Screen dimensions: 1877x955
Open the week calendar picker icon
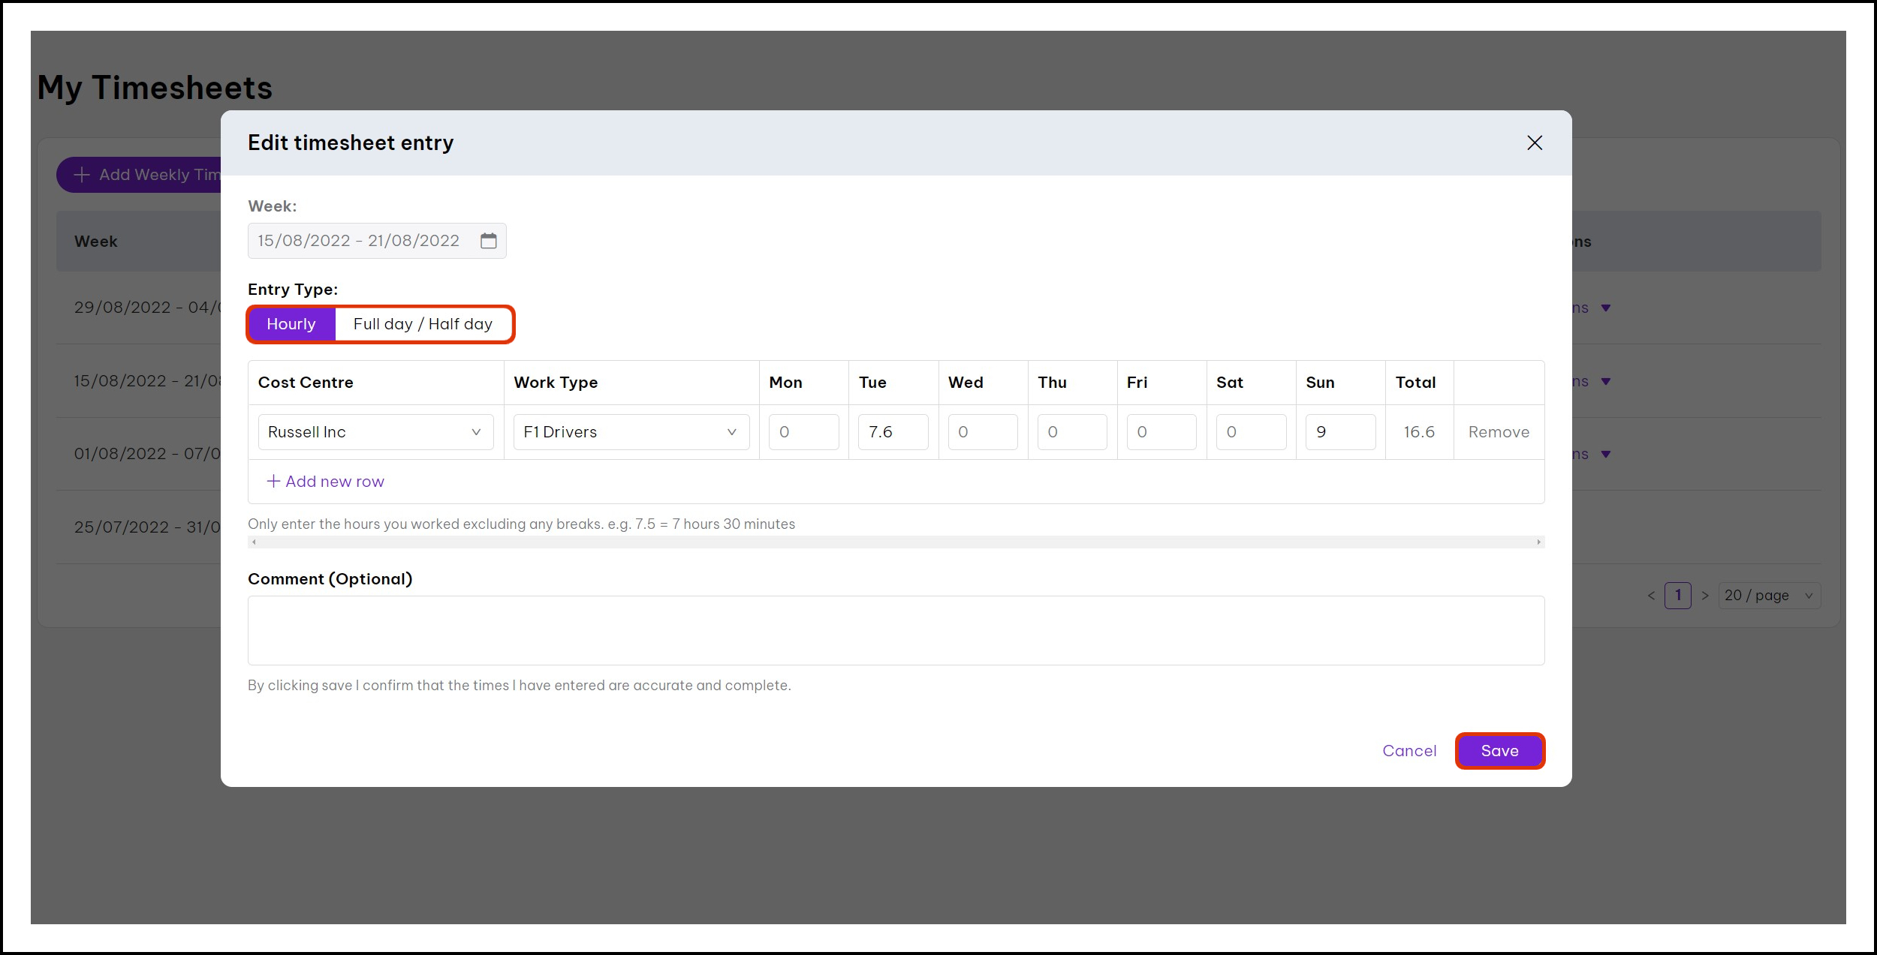[488, 241]
